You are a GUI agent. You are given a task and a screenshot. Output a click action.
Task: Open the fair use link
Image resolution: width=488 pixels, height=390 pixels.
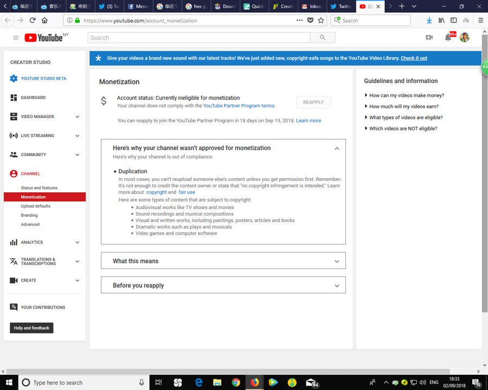coord(187,192)
